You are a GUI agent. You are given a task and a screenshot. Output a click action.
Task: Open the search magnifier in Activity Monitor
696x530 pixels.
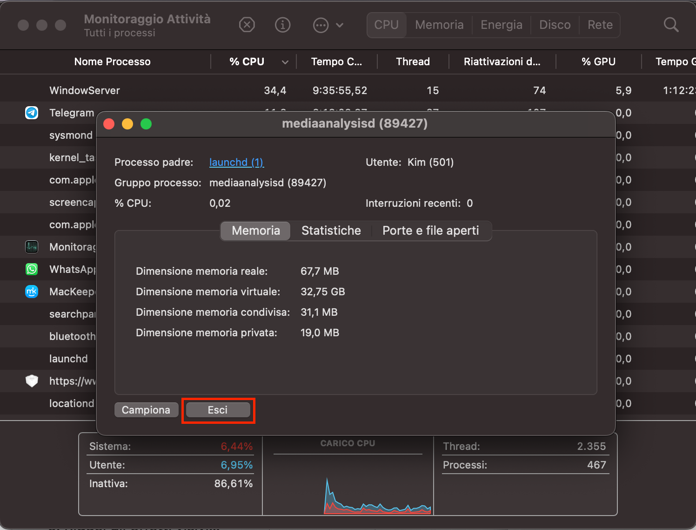tap(671, 25)
